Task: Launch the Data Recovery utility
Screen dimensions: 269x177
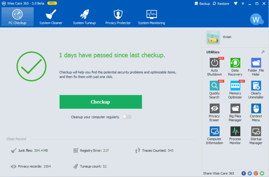Action: pos(235,67)
